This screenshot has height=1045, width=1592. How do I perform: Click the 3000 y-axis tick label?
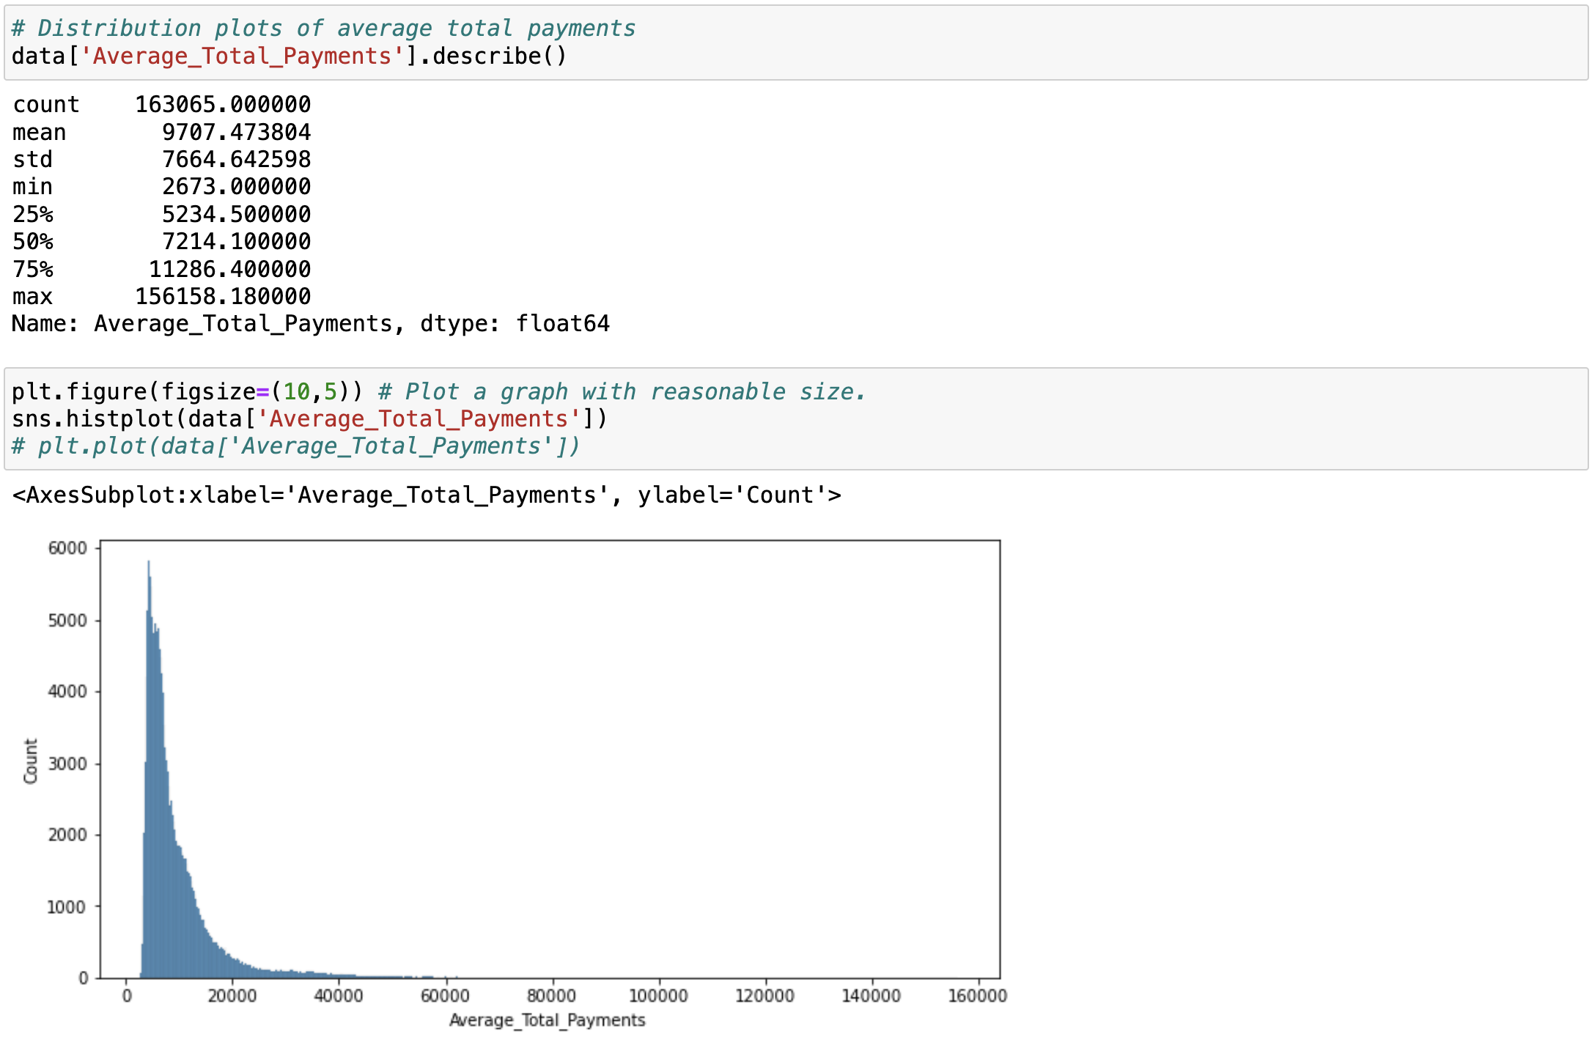[x=67, y=764]
